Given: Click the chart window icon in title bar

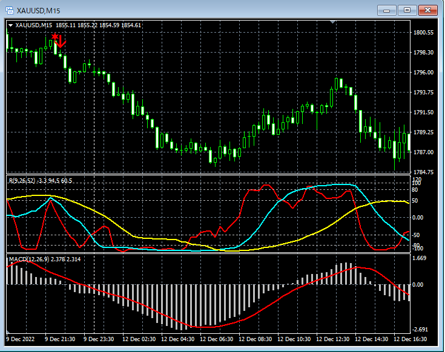Looking at the screenshot, I should tap(10, 10).
